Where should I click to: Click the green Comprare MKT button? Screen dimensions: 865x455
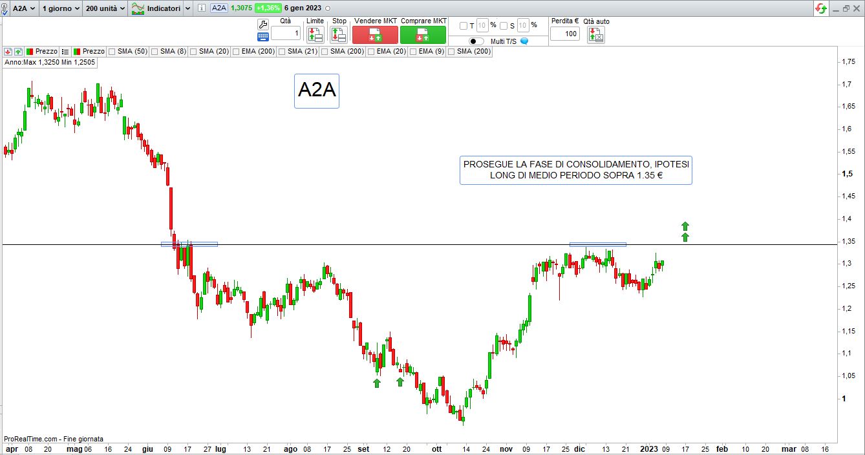pyautogui.click(x=423, y=35)
